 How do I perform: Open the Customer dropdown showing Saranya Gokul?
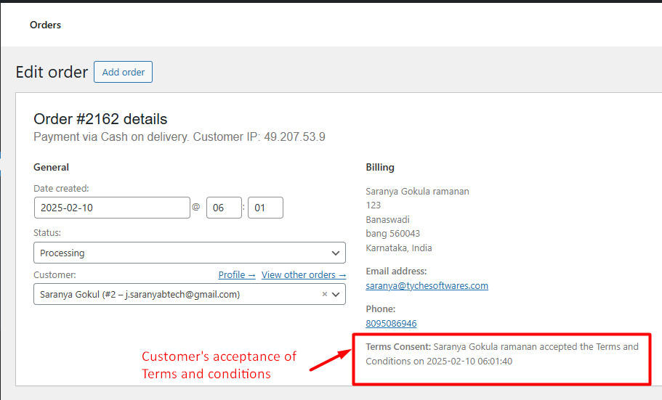point(174,295)
